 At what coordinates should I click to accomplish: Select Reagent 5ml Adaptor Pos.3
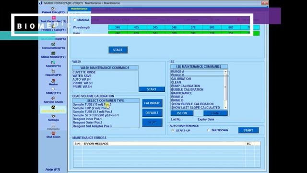(x=92, y=126)
